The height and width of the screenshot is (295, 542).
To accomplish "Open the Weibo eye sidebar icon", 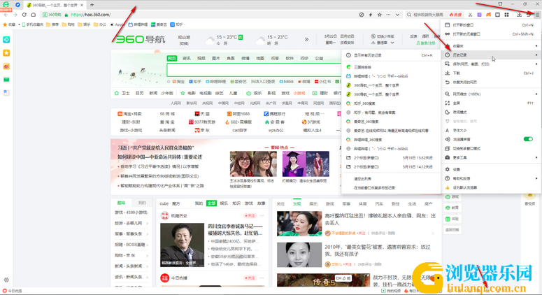I will (6, 66).
